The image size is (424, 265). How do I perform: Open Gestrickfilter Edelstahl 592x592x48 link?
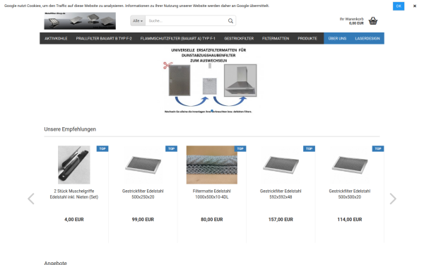(x=281, y=194)
